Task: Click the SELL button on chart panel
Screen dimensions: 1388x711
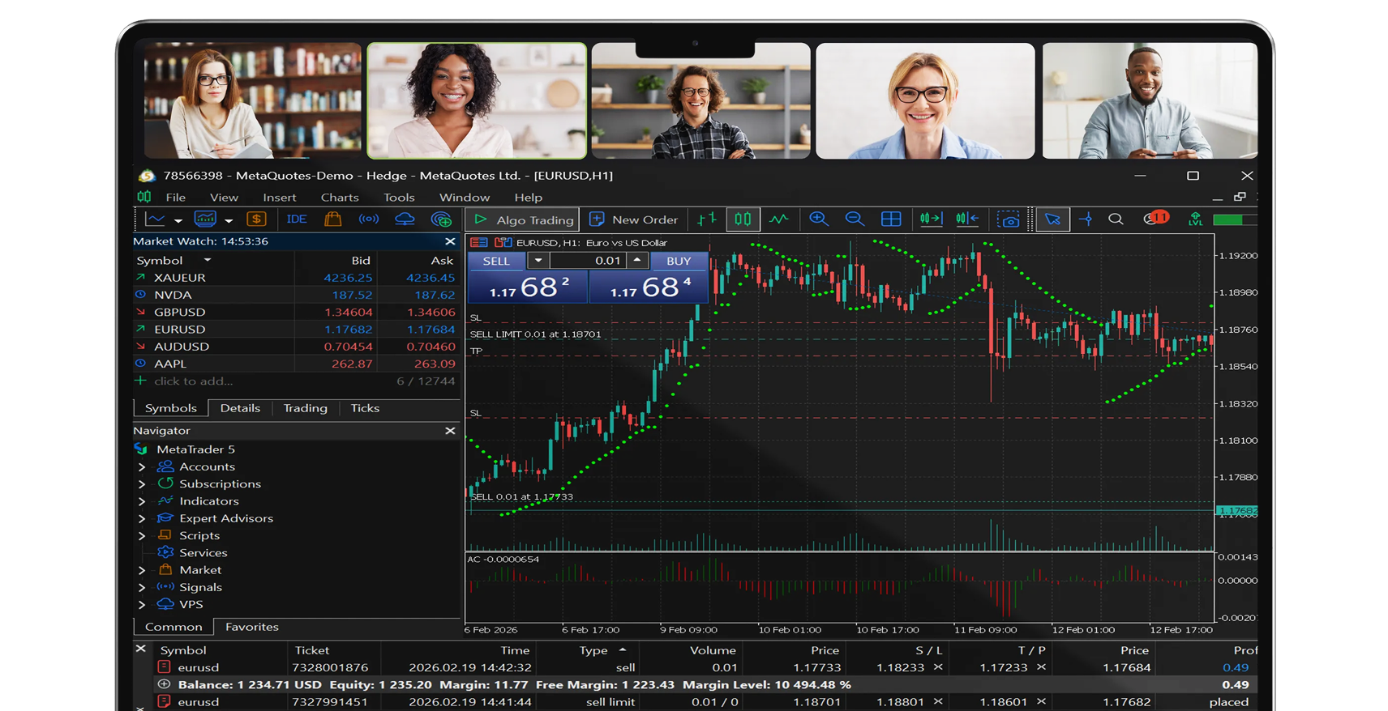Action: (496, 261)
